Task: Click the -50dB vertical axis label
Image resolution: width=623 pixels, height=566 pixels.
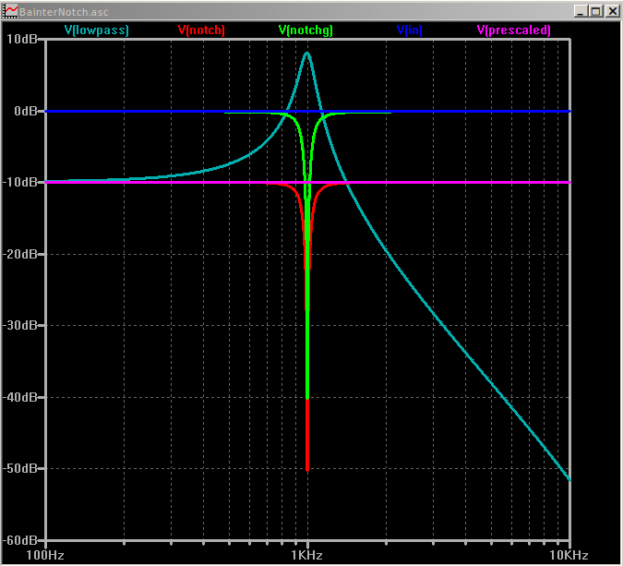Action: point(20,468)
